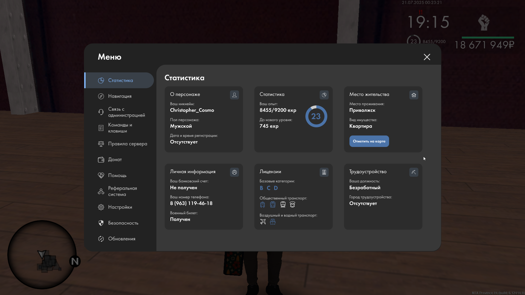This screenshot has width=525, height=295.
Task: Click the ship license icon
Action: click(273, 222)
